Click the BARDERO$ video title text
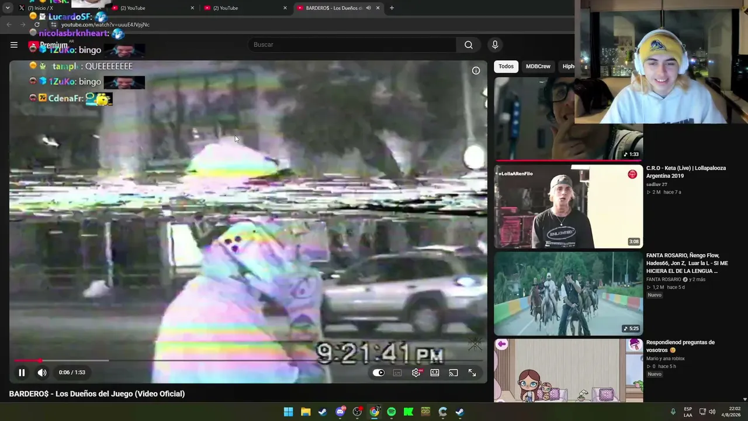 97,394
